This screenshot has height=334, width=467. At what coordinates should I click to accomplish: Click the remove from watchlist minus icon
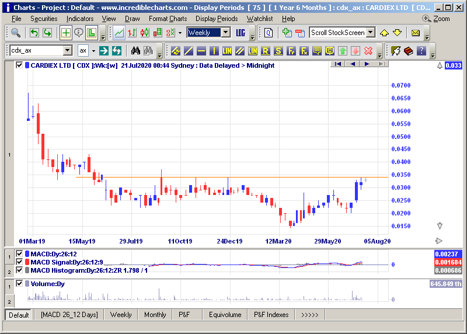300,33
